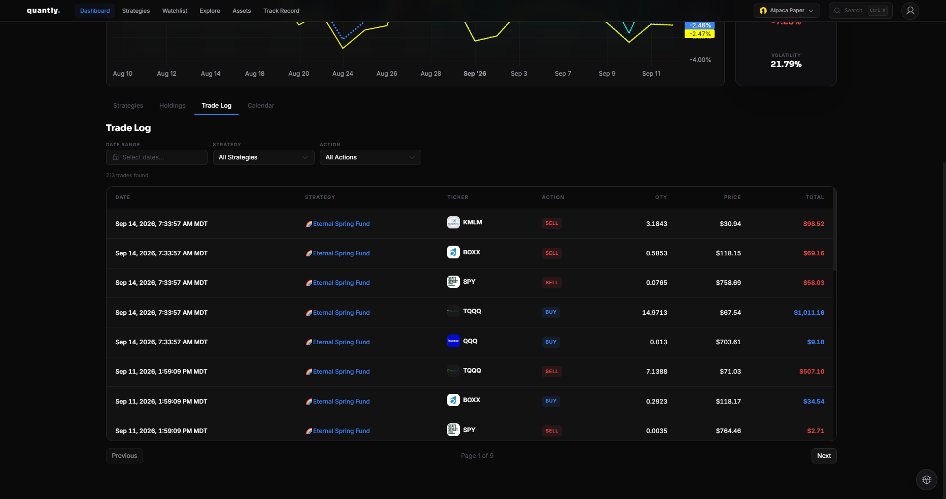The image size is (946, 499).
Task: Click the Previous page button
Action: [x=124, y=456]
